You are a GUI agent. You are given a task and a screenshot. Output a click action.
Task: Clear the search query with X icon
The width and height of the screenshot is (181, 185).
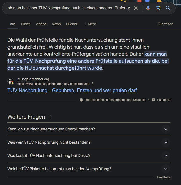pyautogui.click(x=136, y=8)
